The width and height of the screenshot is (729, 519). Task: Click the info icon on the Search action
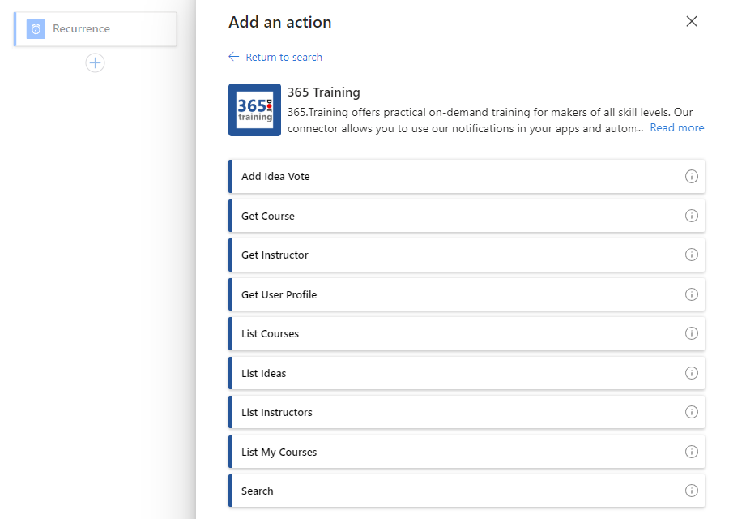691,491
